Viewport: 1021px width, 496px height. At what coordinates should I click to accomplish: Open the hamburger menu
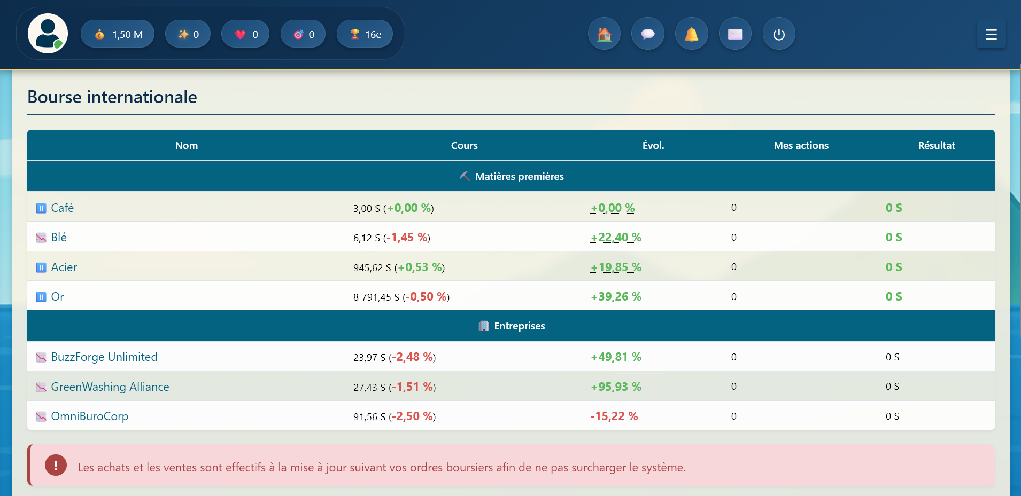tap(991, 35)
